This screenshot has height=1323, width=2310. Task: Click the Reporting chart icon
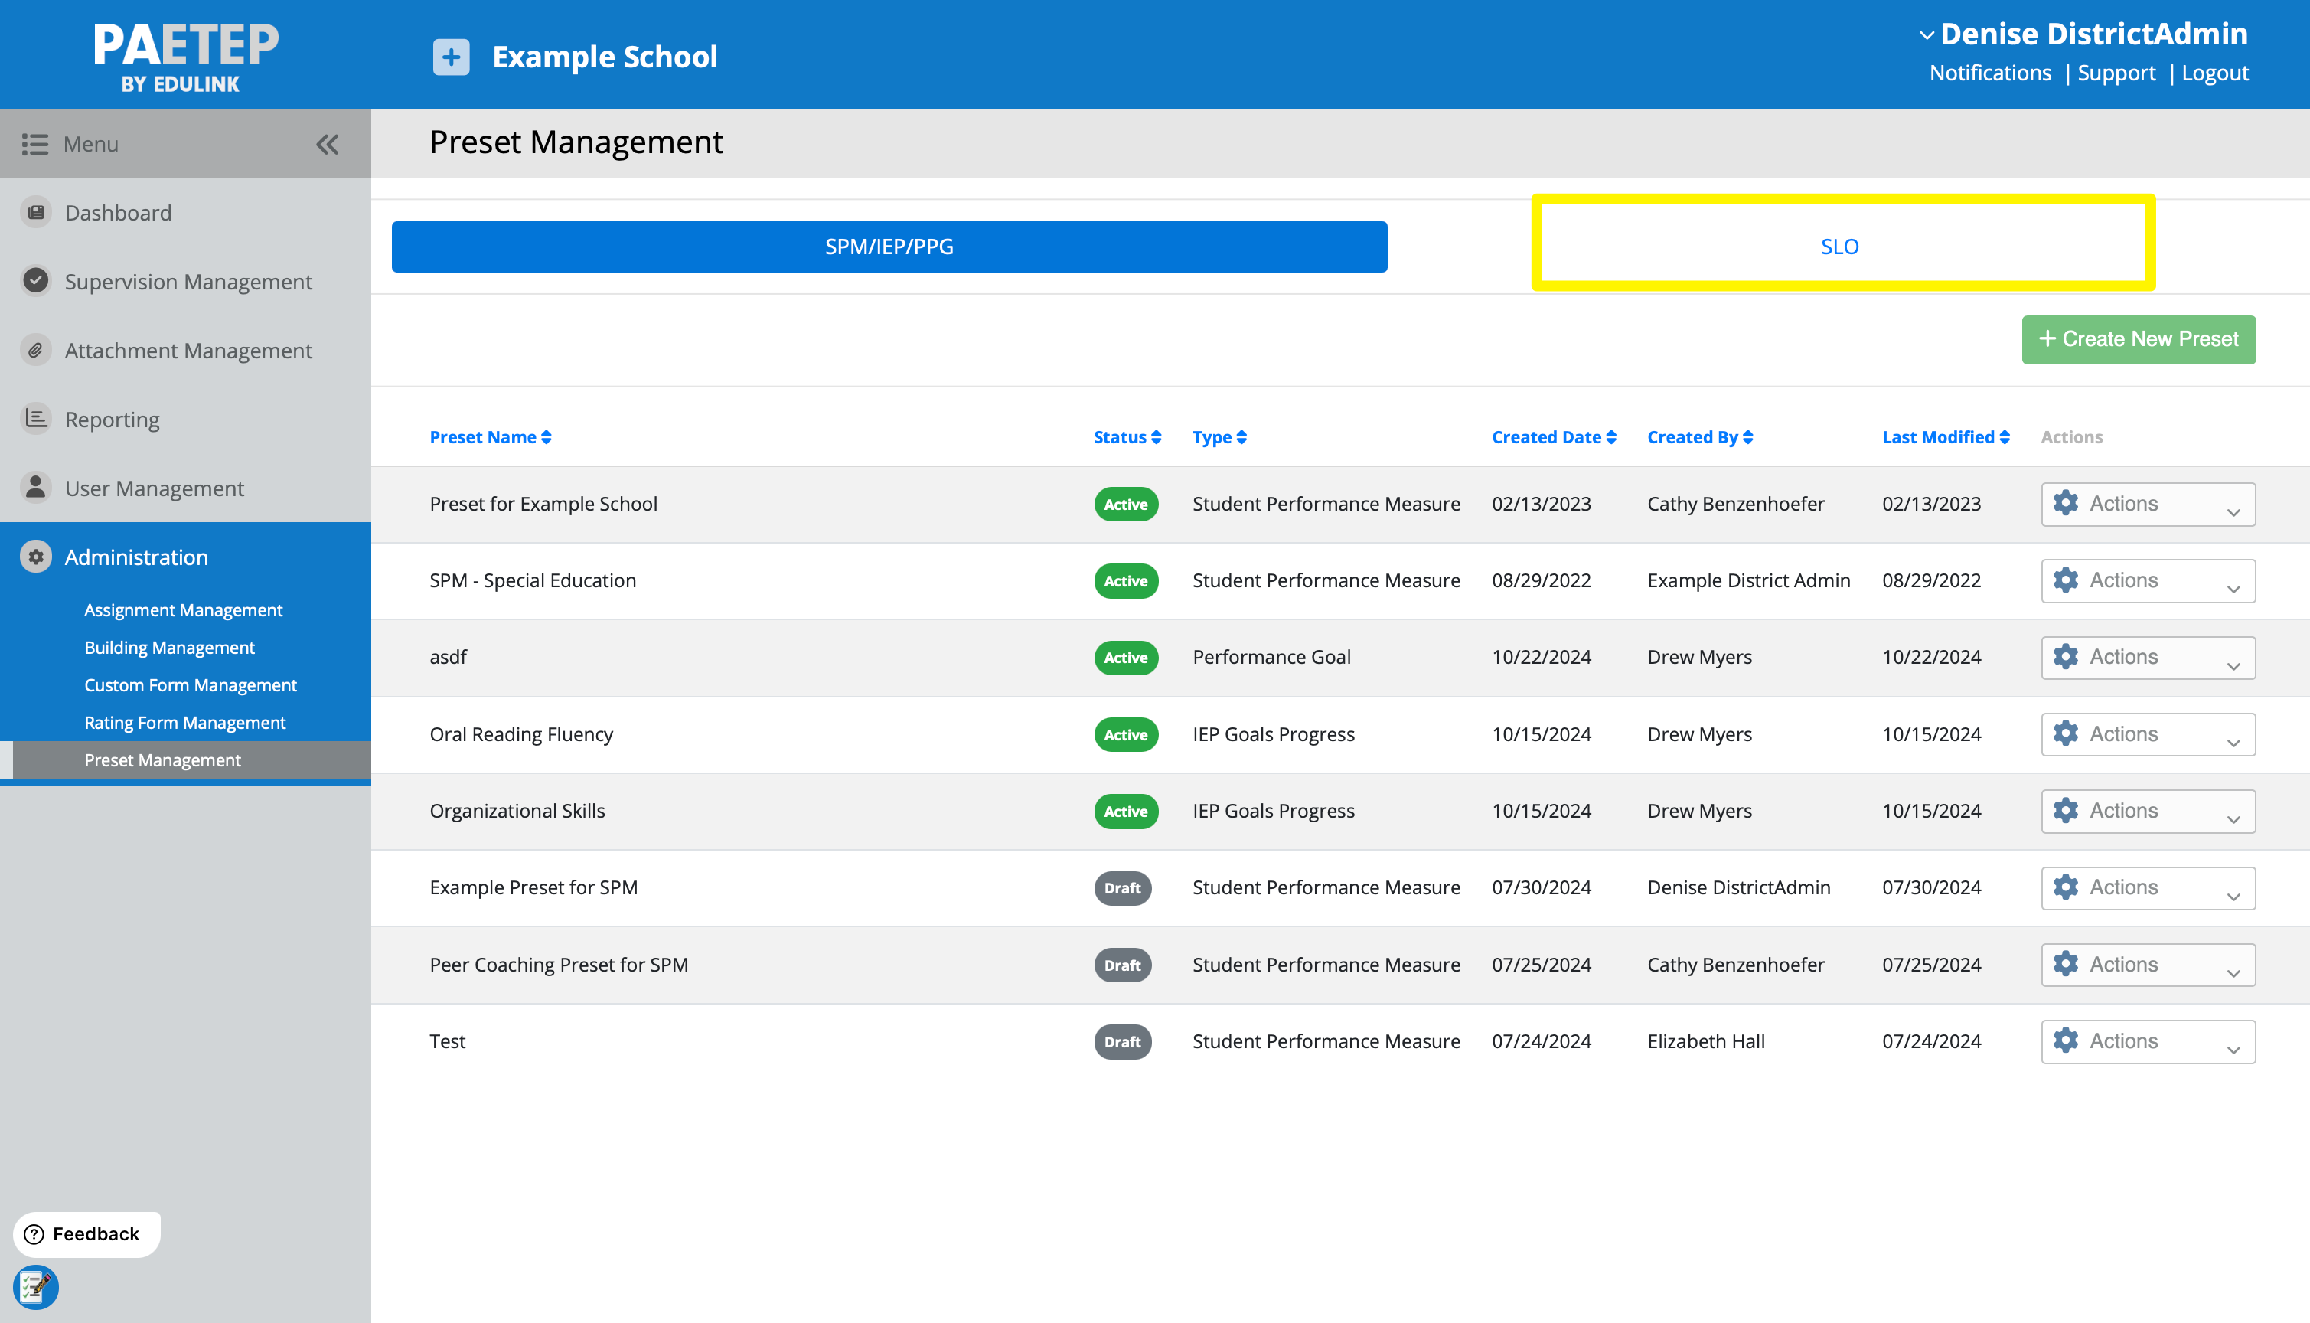point(35,418)
